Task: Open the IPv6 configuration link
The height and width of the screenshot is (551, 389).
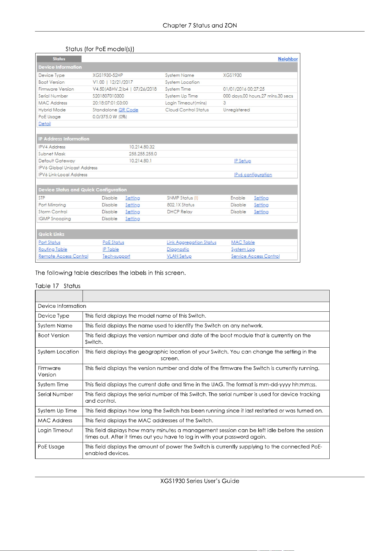Action: 253,175
